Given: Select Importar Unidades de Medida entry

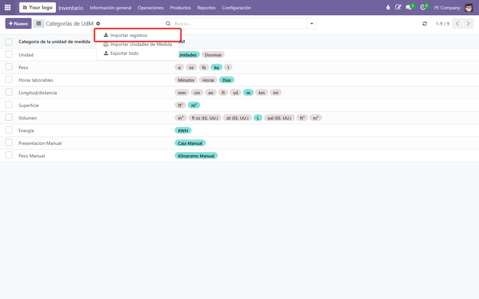Looking at the screenshot, I should click(x=137, y=44).
